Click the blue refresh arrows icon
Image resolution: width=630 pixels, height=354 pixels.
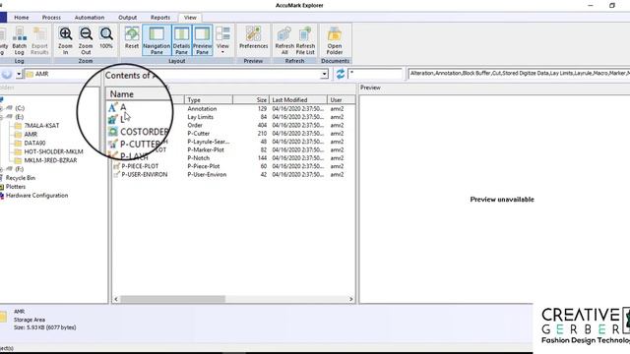click(x=341, y=74)
